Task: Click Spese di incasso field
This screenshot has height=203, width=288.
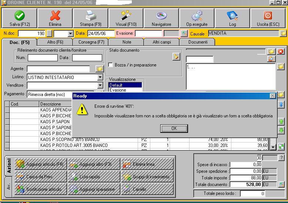Action: 246,165
